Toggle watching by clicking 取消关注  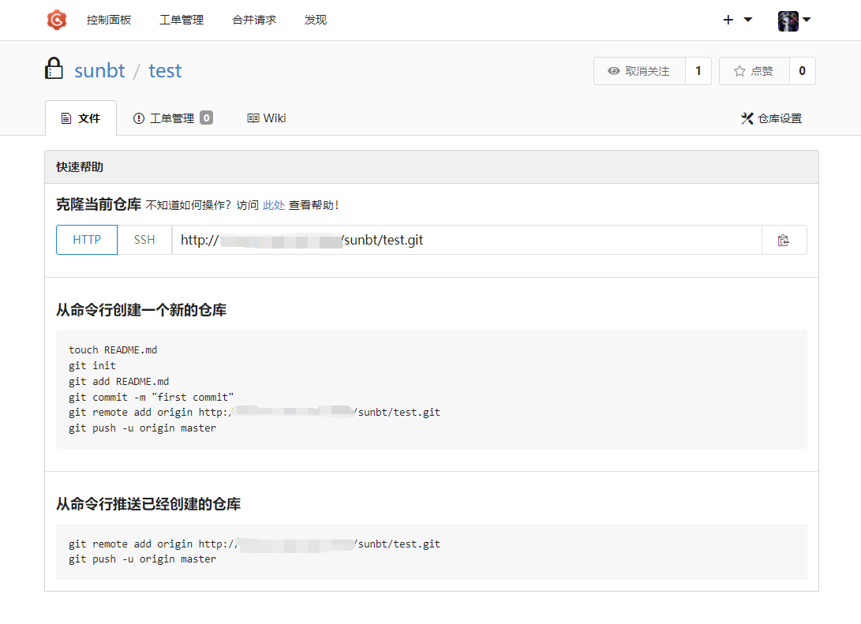coord(647,70)
